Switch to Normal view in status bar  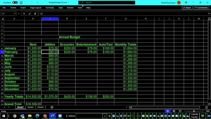coord(168,111)
